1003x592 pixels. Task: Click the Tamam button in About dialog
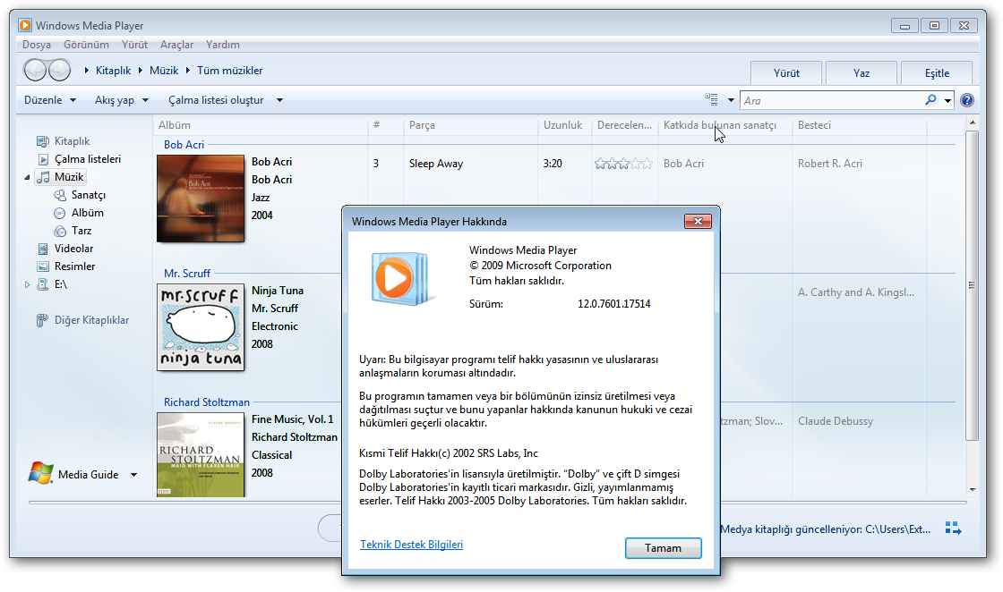[664, 548]
